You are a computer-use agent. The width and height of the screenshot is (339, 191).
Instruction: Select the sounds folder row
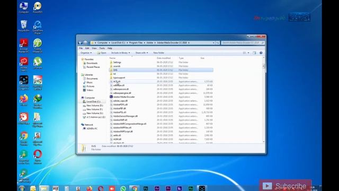tap(161, 66)
